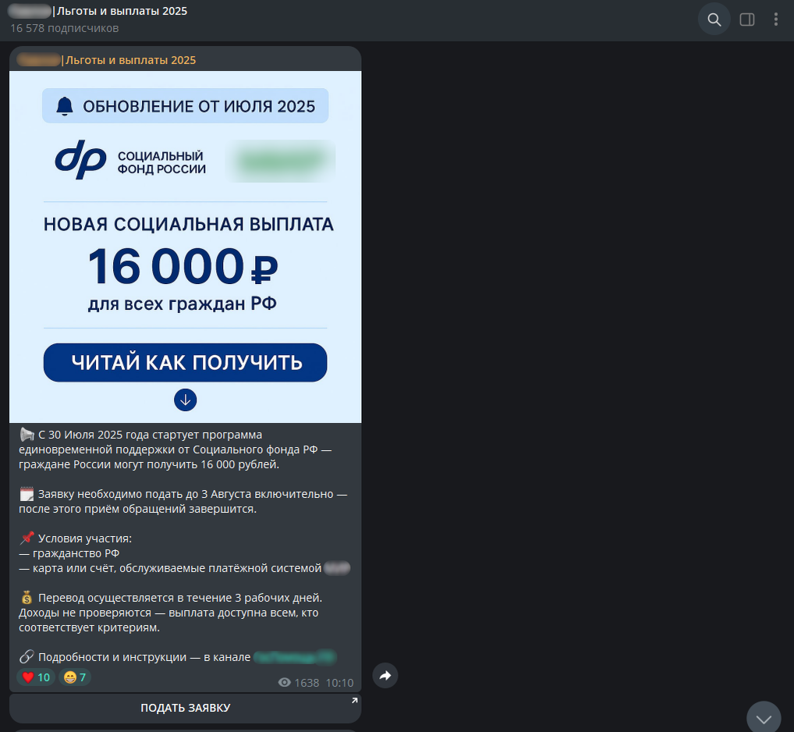Click the 'Условия участия:' line
This screenshot has height=732, width=794.
coord(76,538)
